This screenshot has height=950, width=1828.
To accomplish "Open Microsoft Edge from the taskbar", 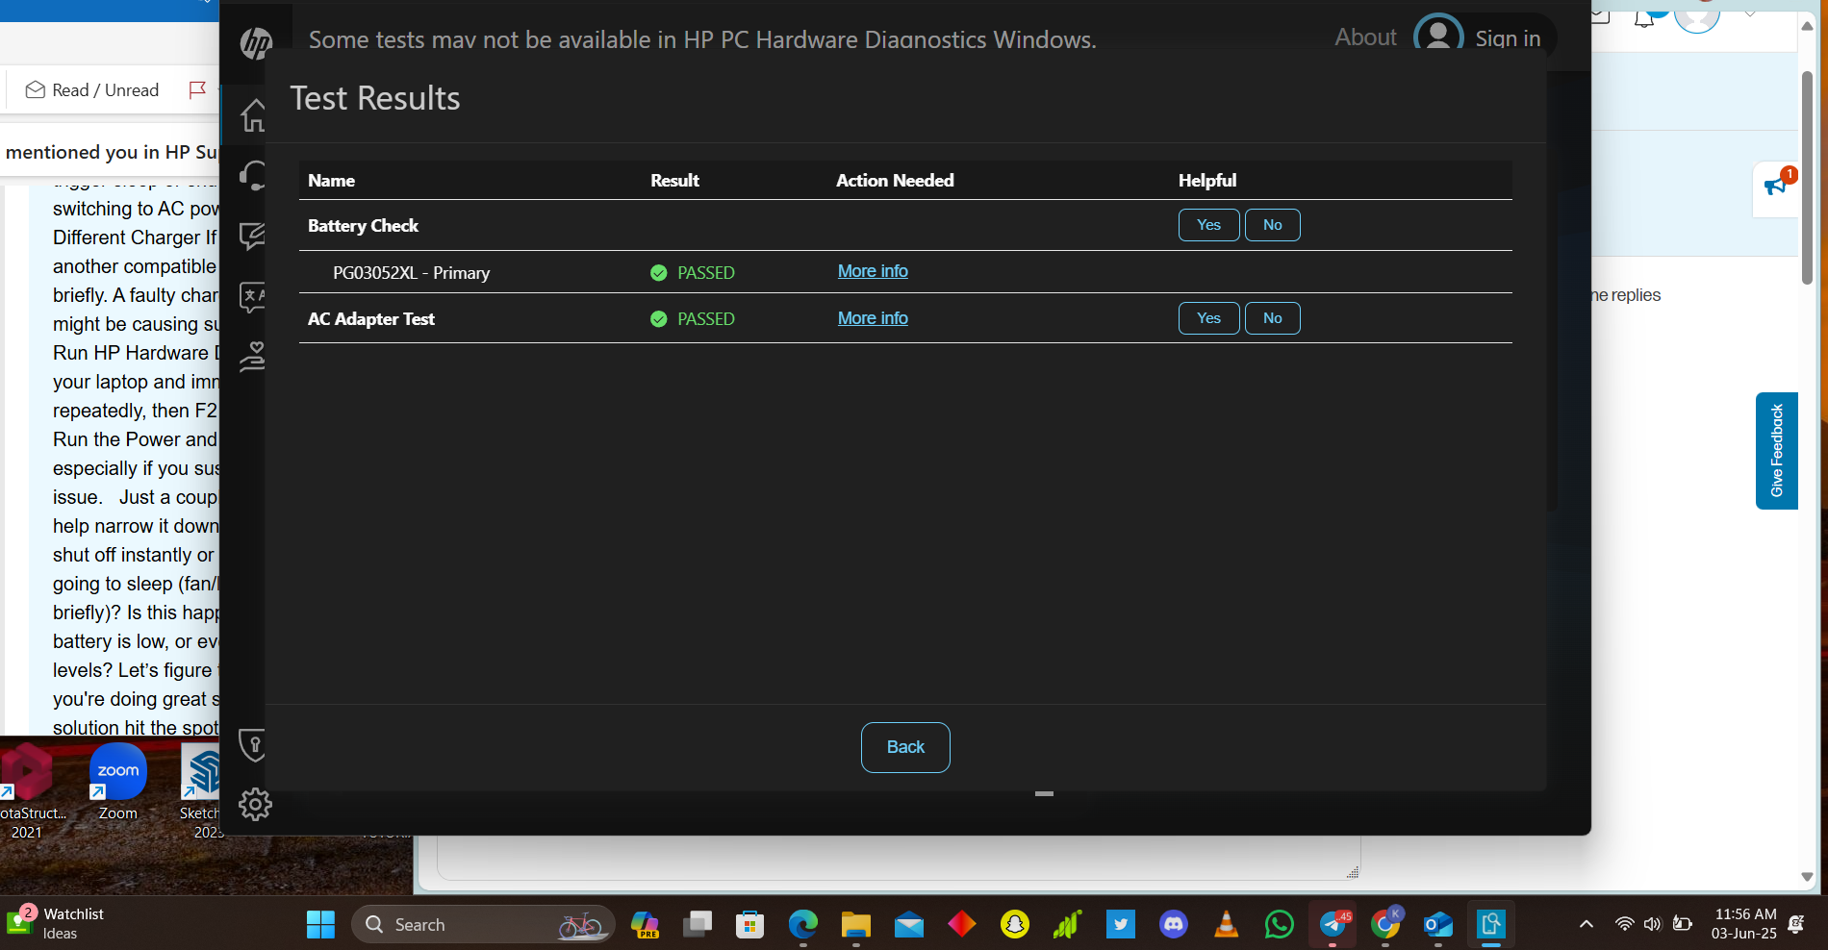I will (x=802, y=925).
